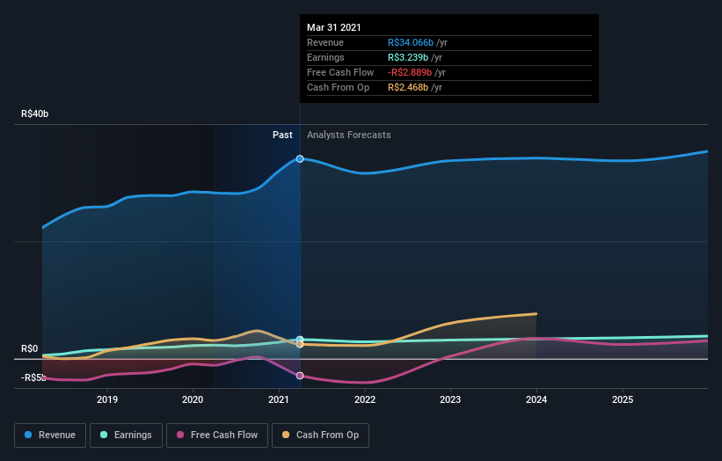The image size is (722, 461).
Task: Click the 2025 x-axis label
Action: point(623,399)
